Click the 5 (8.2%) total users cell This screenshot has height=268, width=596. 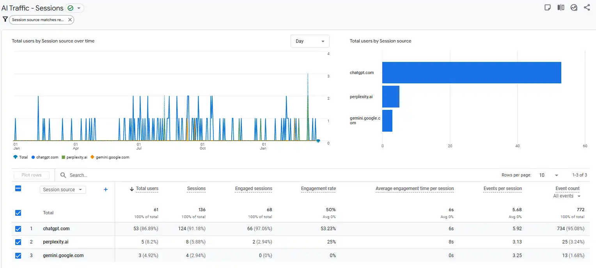click(x=150, y=242)
